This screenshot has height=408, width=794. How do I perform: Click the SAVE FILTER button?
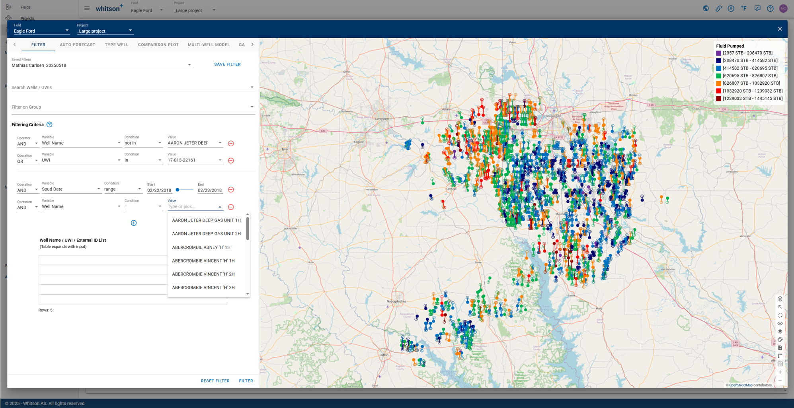click(227, 64)
